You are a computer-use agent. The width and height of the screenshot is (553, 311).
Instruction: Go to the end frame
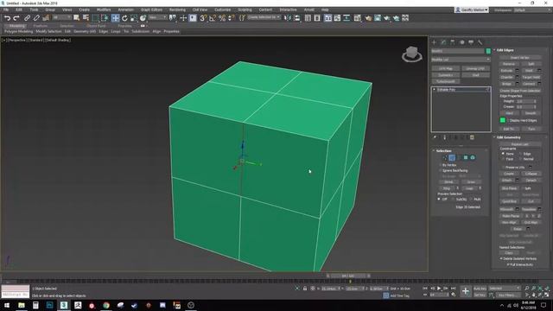[x=453, y=289]
